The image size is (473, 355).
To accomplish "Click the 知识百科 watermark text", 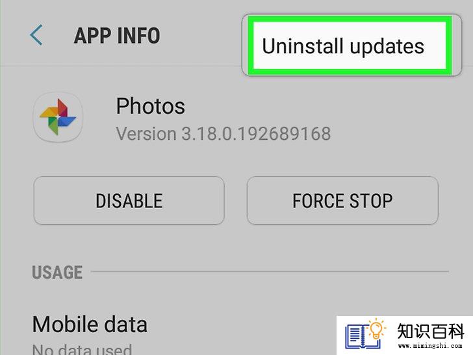I will point(430,331).
